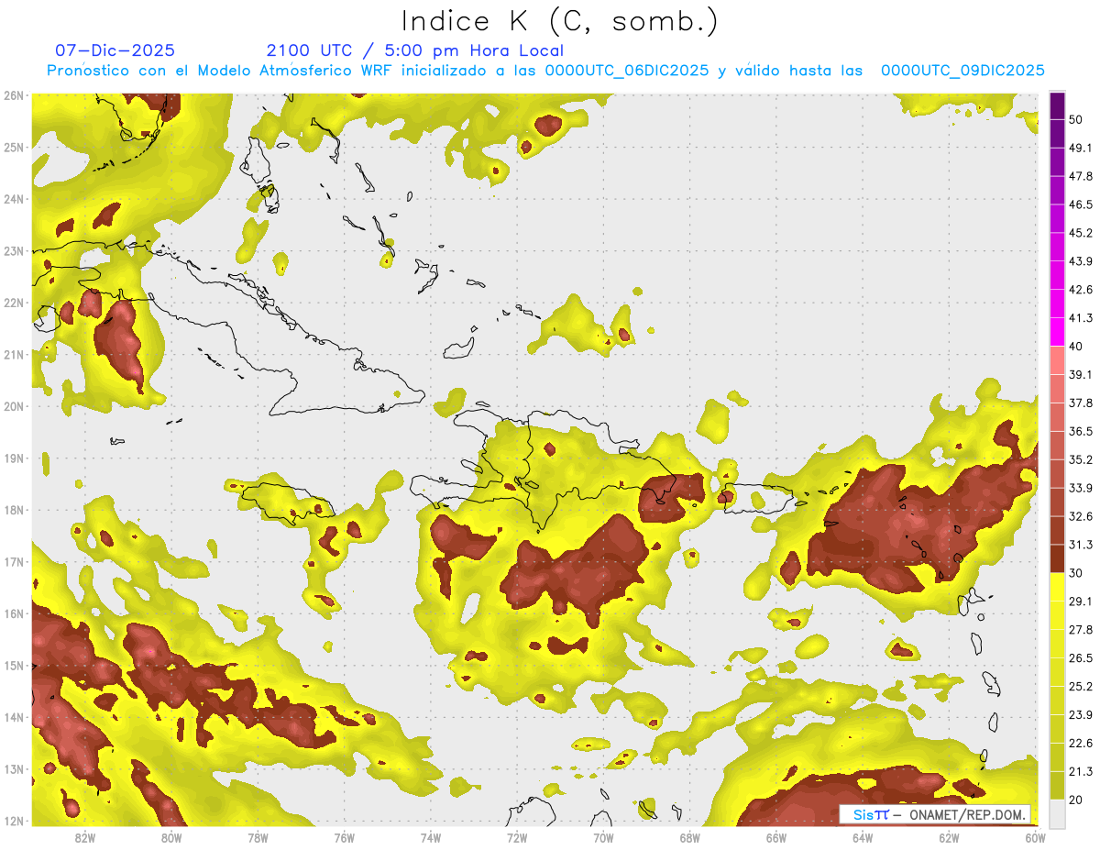Click the colorbar value "25.2"
The width and height of the screenshot is (1100, 850).
coord(1081,686)
